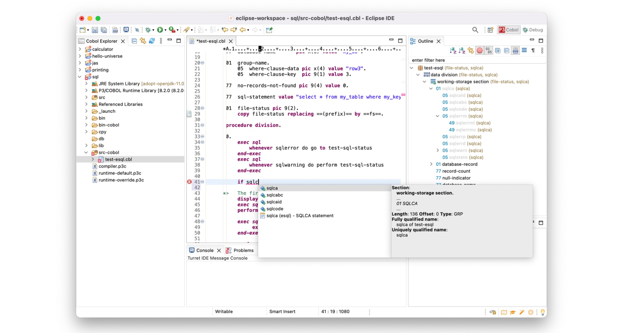
Task: Click the Open Perspective icon
Action: click(490, 30)
